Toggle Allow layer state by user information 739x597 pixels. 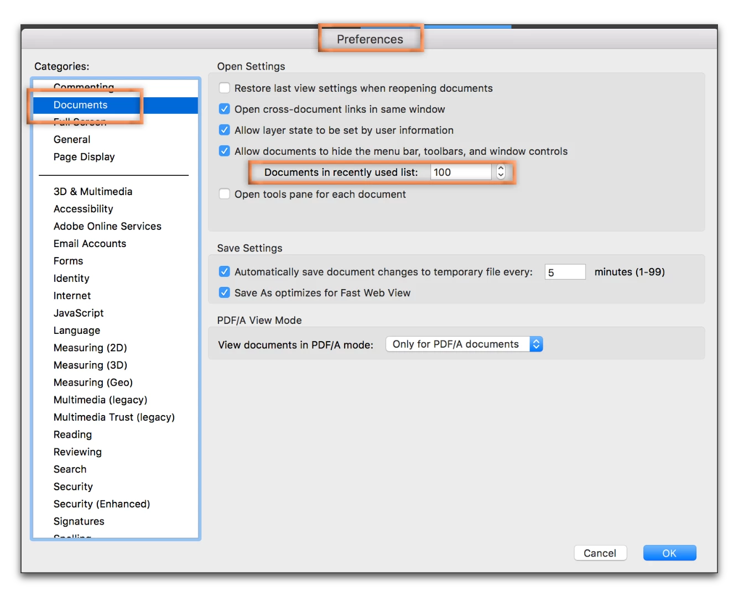click(x=225, y=130)
